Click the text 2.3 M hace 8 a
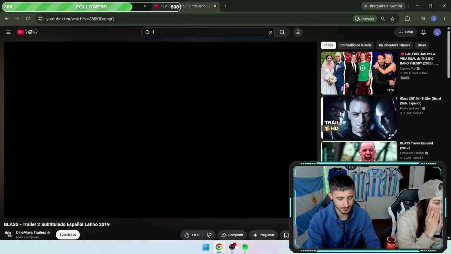Image resolution: width=451 pixels, height=254 pixels. click(x=412, y=158)
